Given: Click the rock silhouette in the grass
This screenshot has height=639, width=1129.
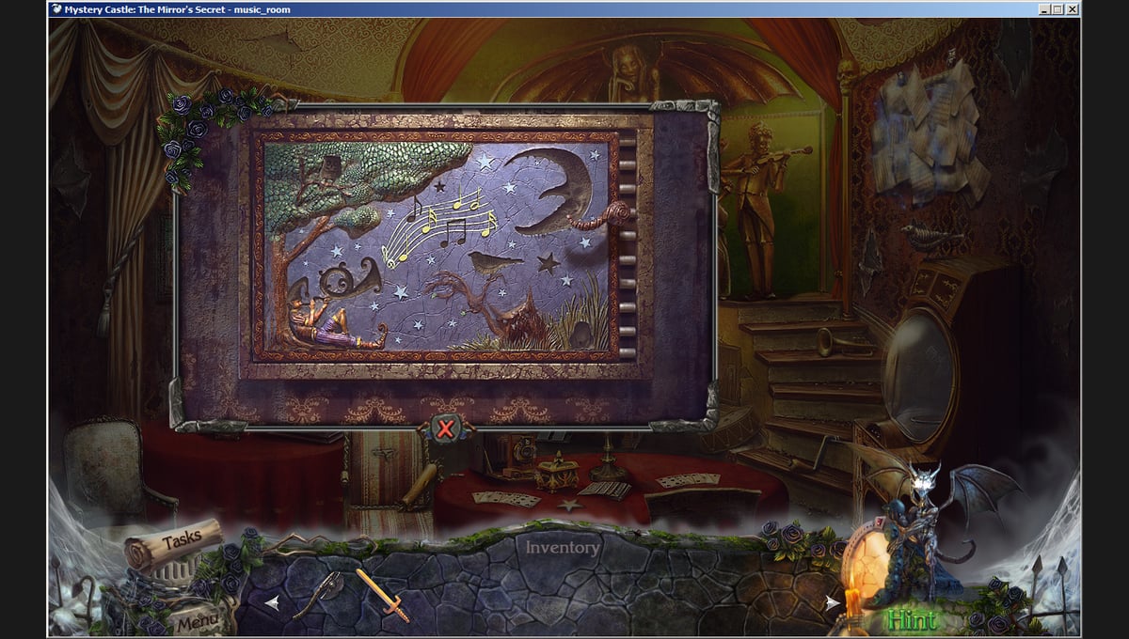Looking at the screenshot, I should (584, 334).
